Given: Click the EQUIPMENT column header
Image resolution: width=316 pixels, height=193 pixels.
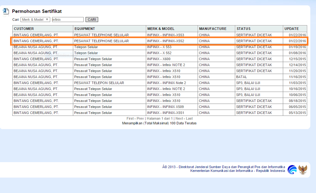Looking at the screenshot, I should point(110,29).
